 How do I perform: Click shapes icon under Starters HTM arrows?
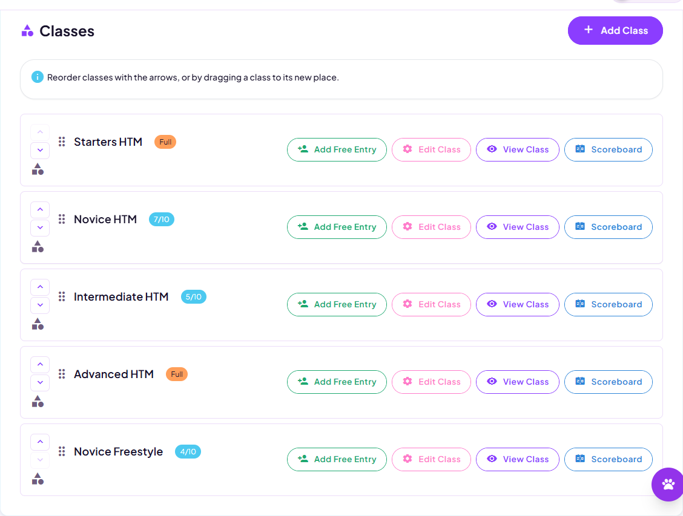tap(38, 169)
